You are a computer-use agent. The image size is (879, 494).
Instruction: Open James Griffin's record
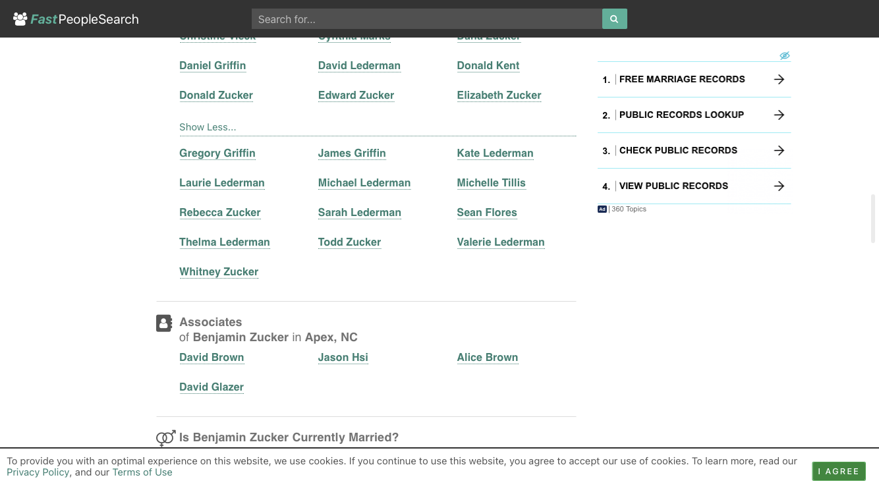click(352, 153)
